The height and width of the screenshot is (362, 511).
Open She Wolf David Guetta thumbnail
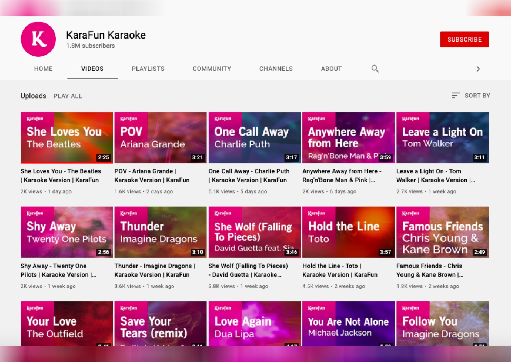[x=255, y=232]
